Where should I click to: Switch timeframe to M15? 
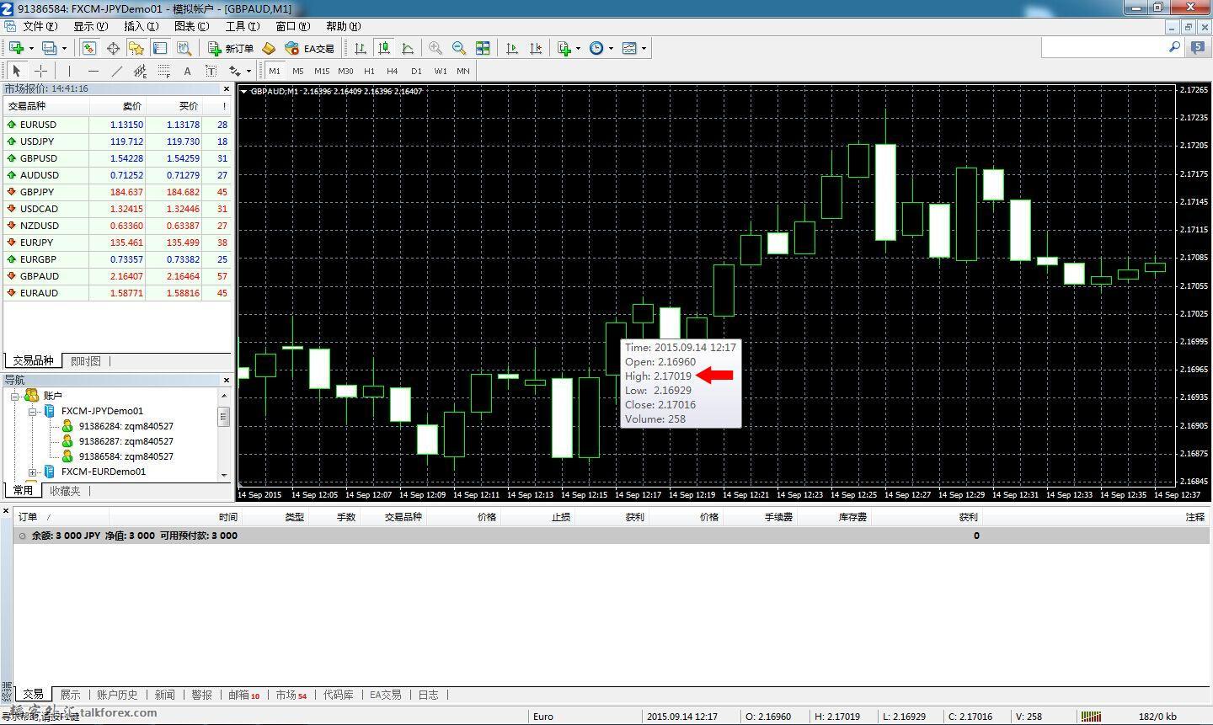[322, 71]
